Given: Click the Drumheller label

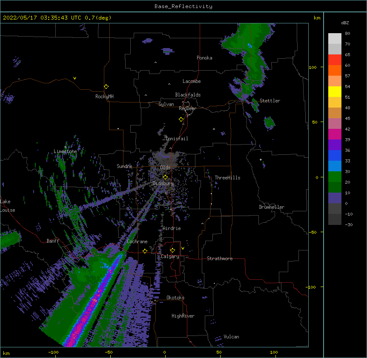Looking at the screenshot, I should (272, 207).
